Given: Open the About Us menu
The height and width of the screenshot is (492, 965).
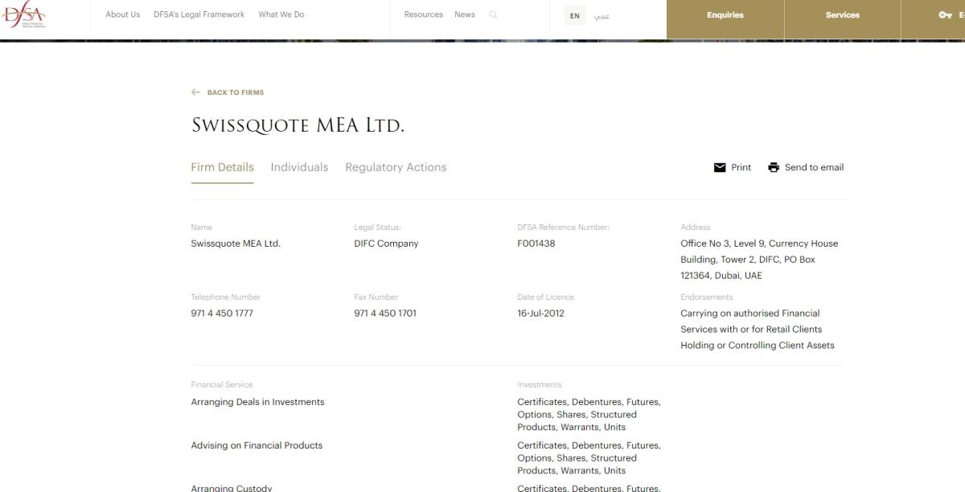Looking at the screenshot, I should tap(122, 14).
